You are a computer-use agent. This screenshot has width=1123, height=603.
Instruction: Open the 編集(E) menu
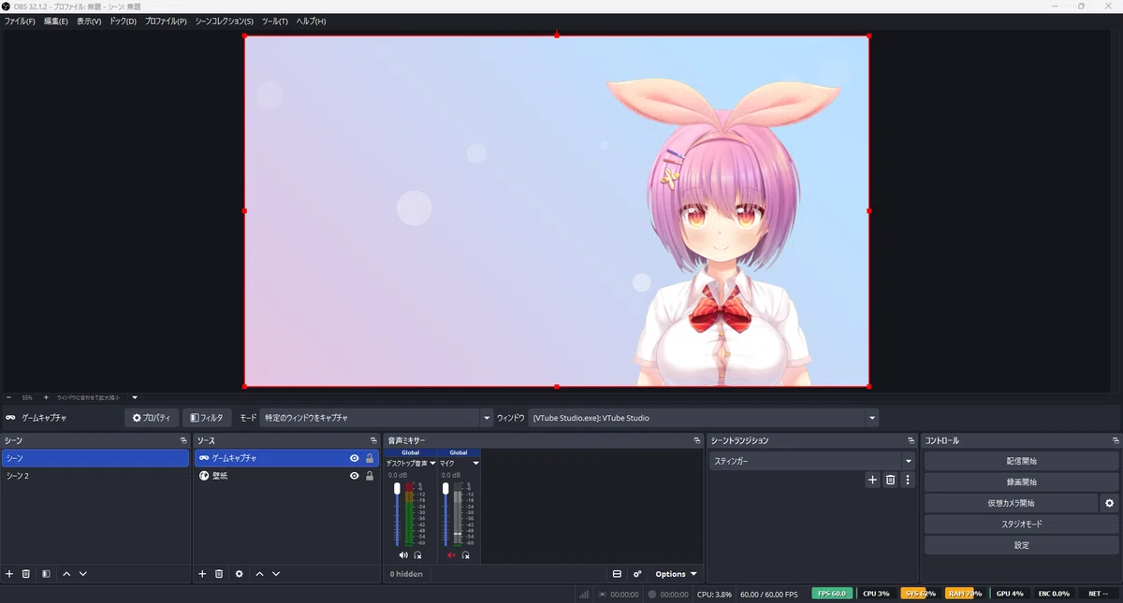point(56,21)
